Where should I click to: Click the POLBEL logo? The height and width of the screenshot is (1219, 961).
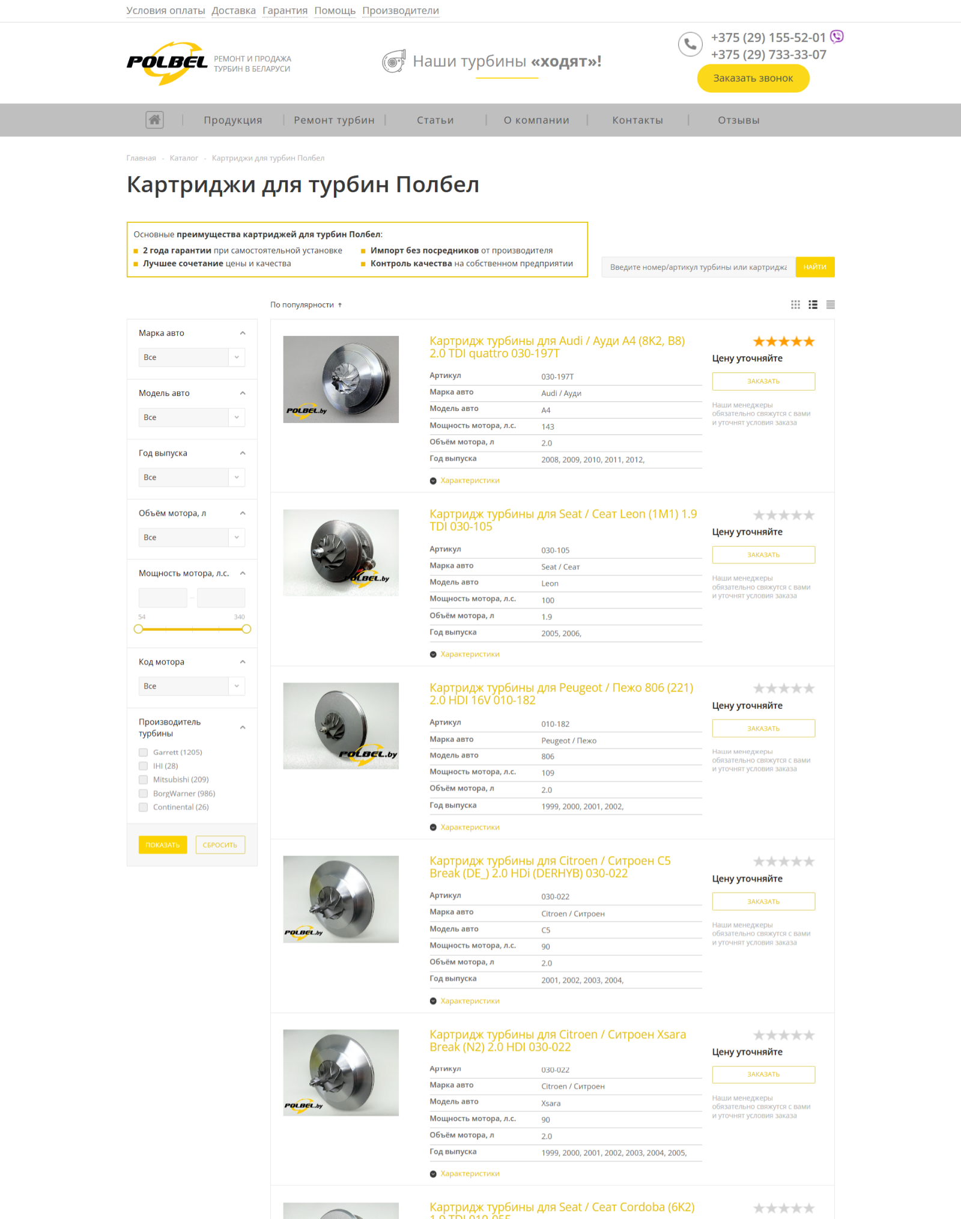[167, 63]
